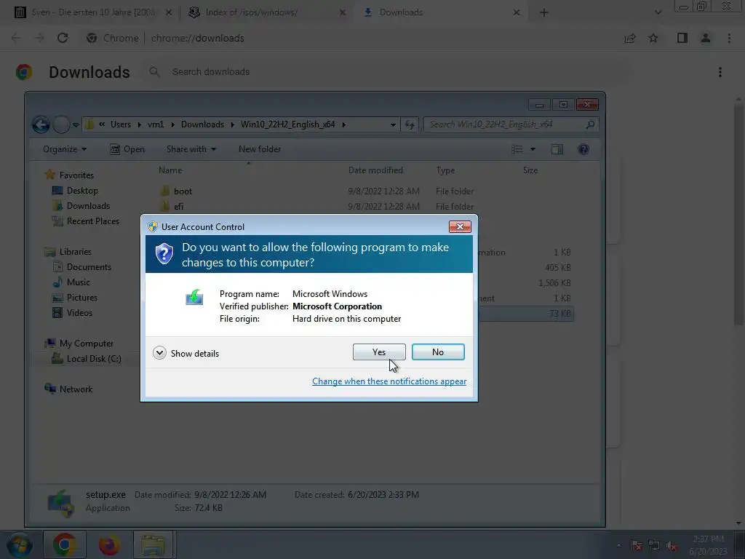This screenshot has width=745, height=559.
Task: Toggle Chrome side panel icon
Action: [682, 38]
